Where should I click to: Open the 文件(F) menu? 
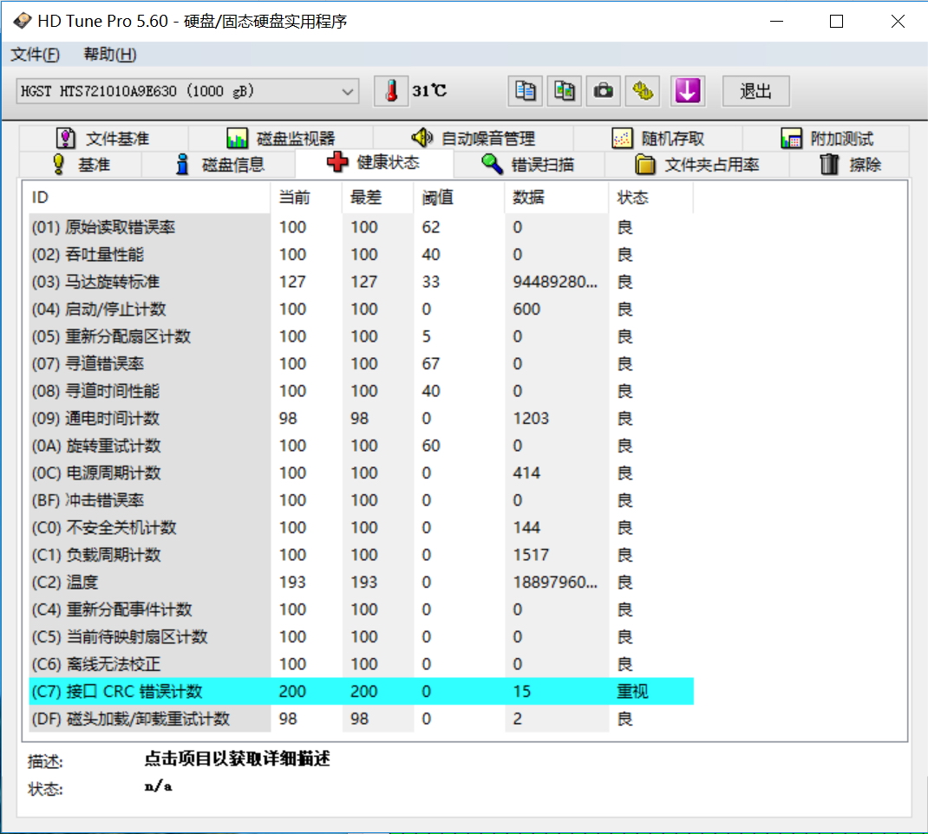tap(36, 55)
